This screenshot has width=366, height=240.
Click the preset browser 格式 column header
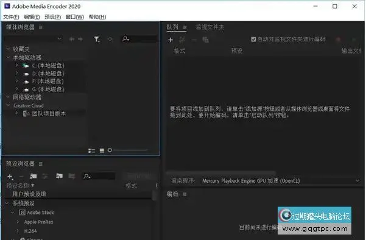132,186
